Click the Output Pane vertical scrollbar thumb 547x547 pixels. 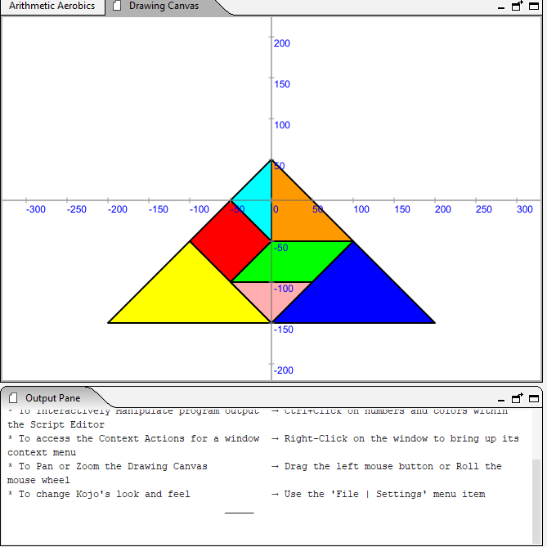[536, 502]
